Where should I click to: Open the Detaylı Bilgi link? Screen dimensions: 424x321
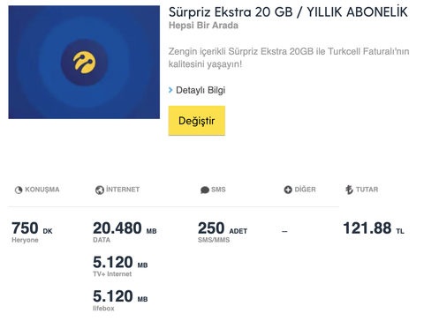[x=201, y=90]
